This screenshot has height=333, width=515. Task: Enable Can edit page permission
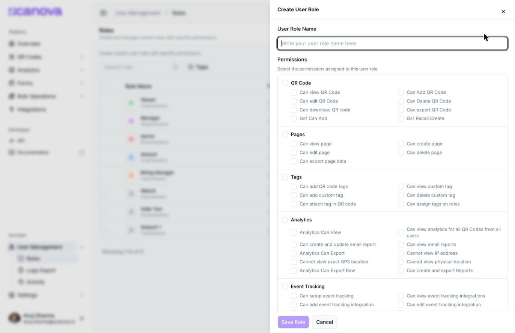tap(294, 153)
